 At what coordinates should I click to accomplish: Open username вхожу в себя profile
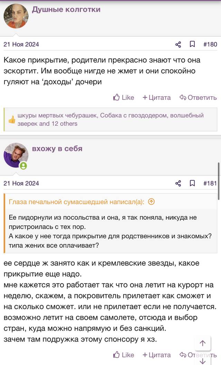57,149
